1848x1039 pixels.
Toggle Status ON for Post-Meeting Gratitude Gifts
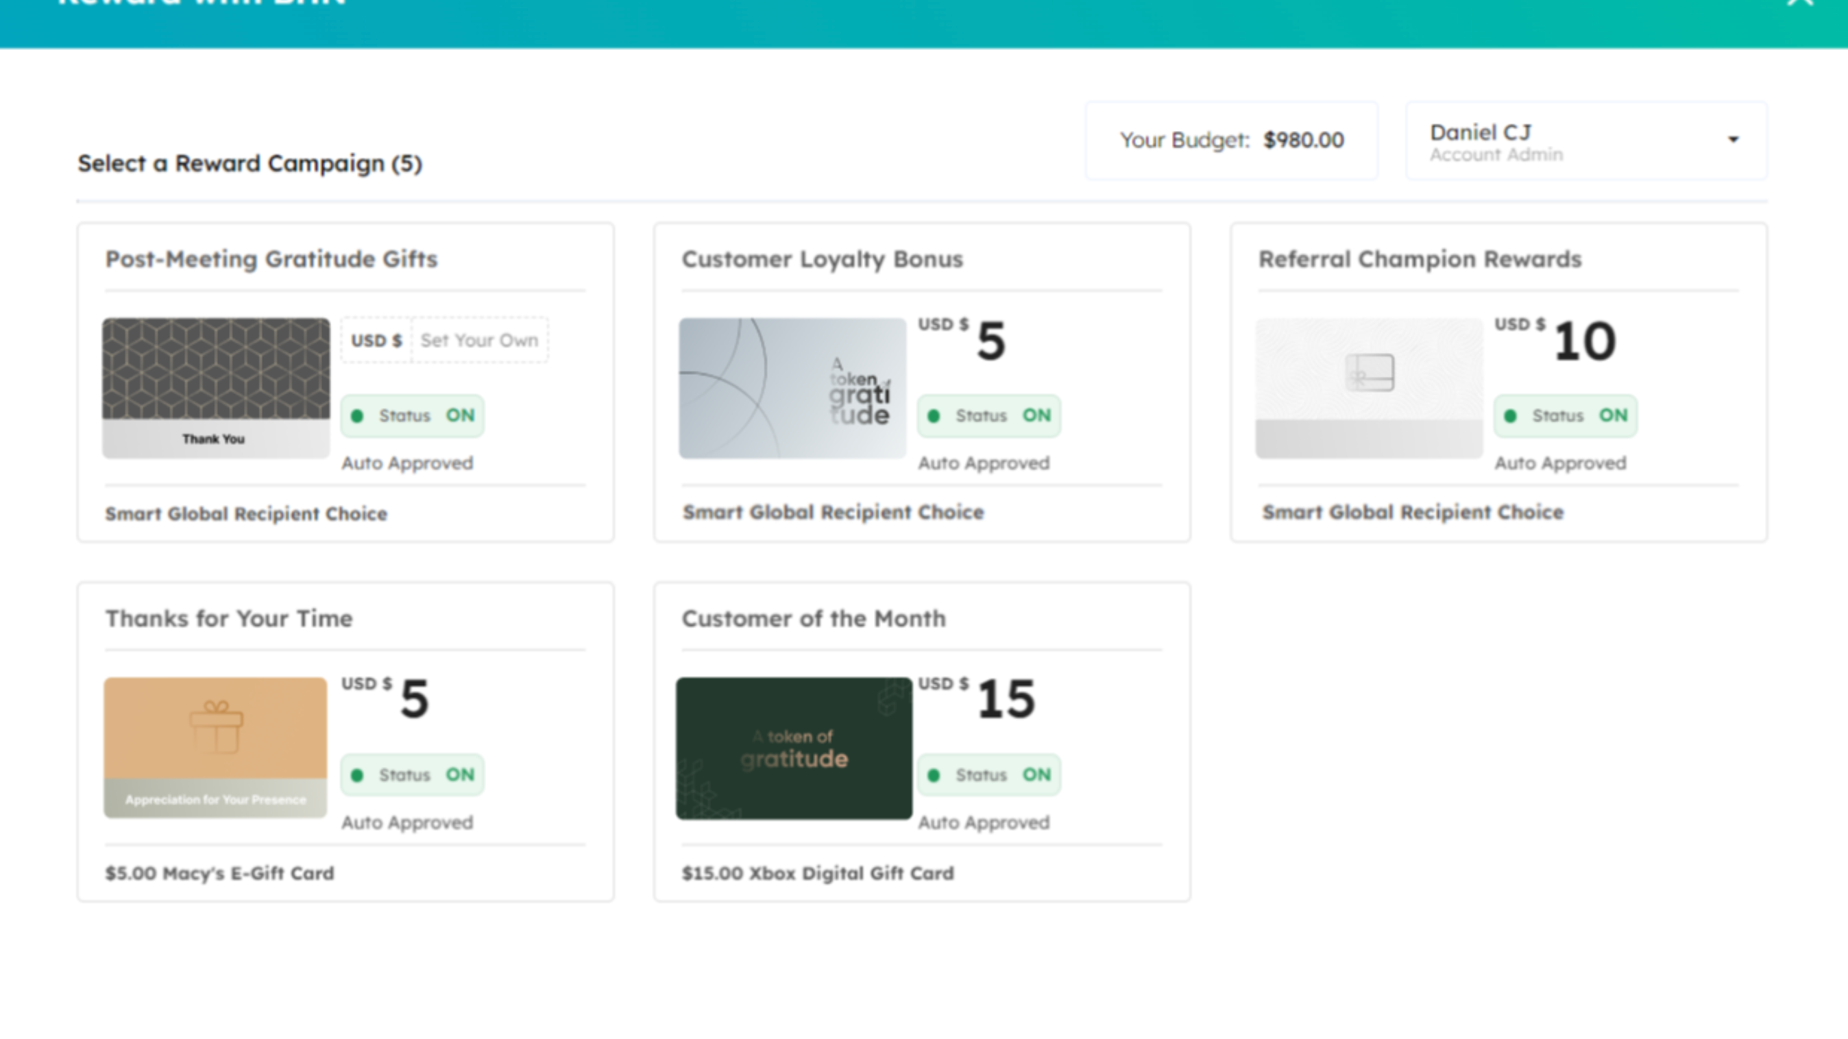coord(413,416)
